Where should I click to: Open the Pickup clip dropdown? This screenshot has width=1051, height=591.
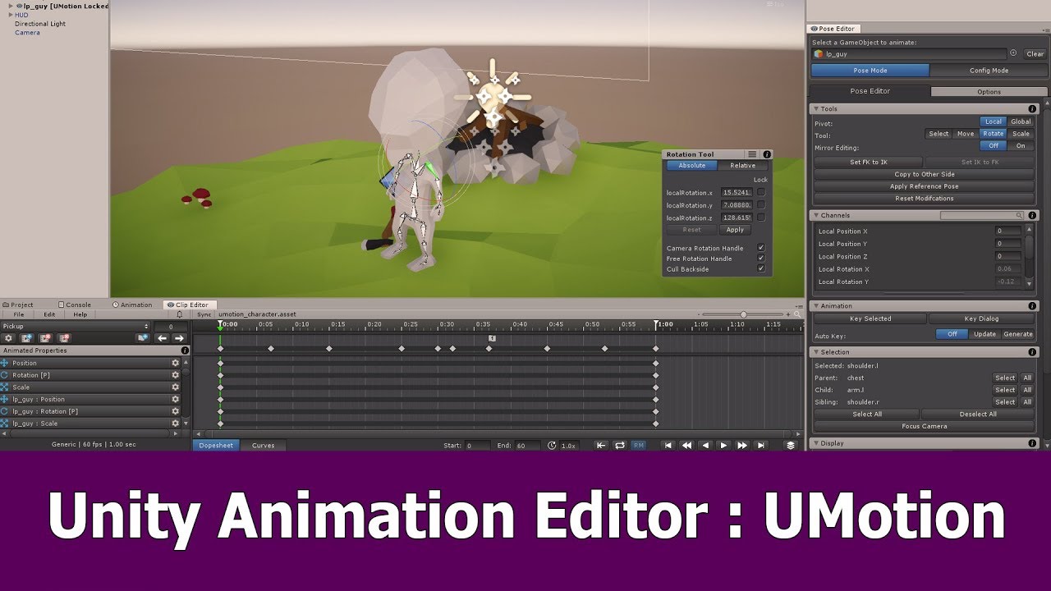pos(76,327)
